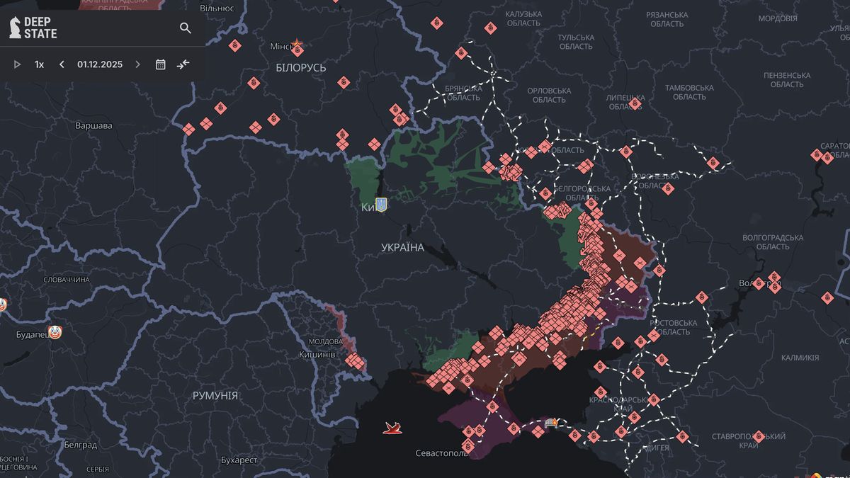Screen dimensions: 850x478
Task: Select the 01.12.2025 date label
Action: (100, 64)
